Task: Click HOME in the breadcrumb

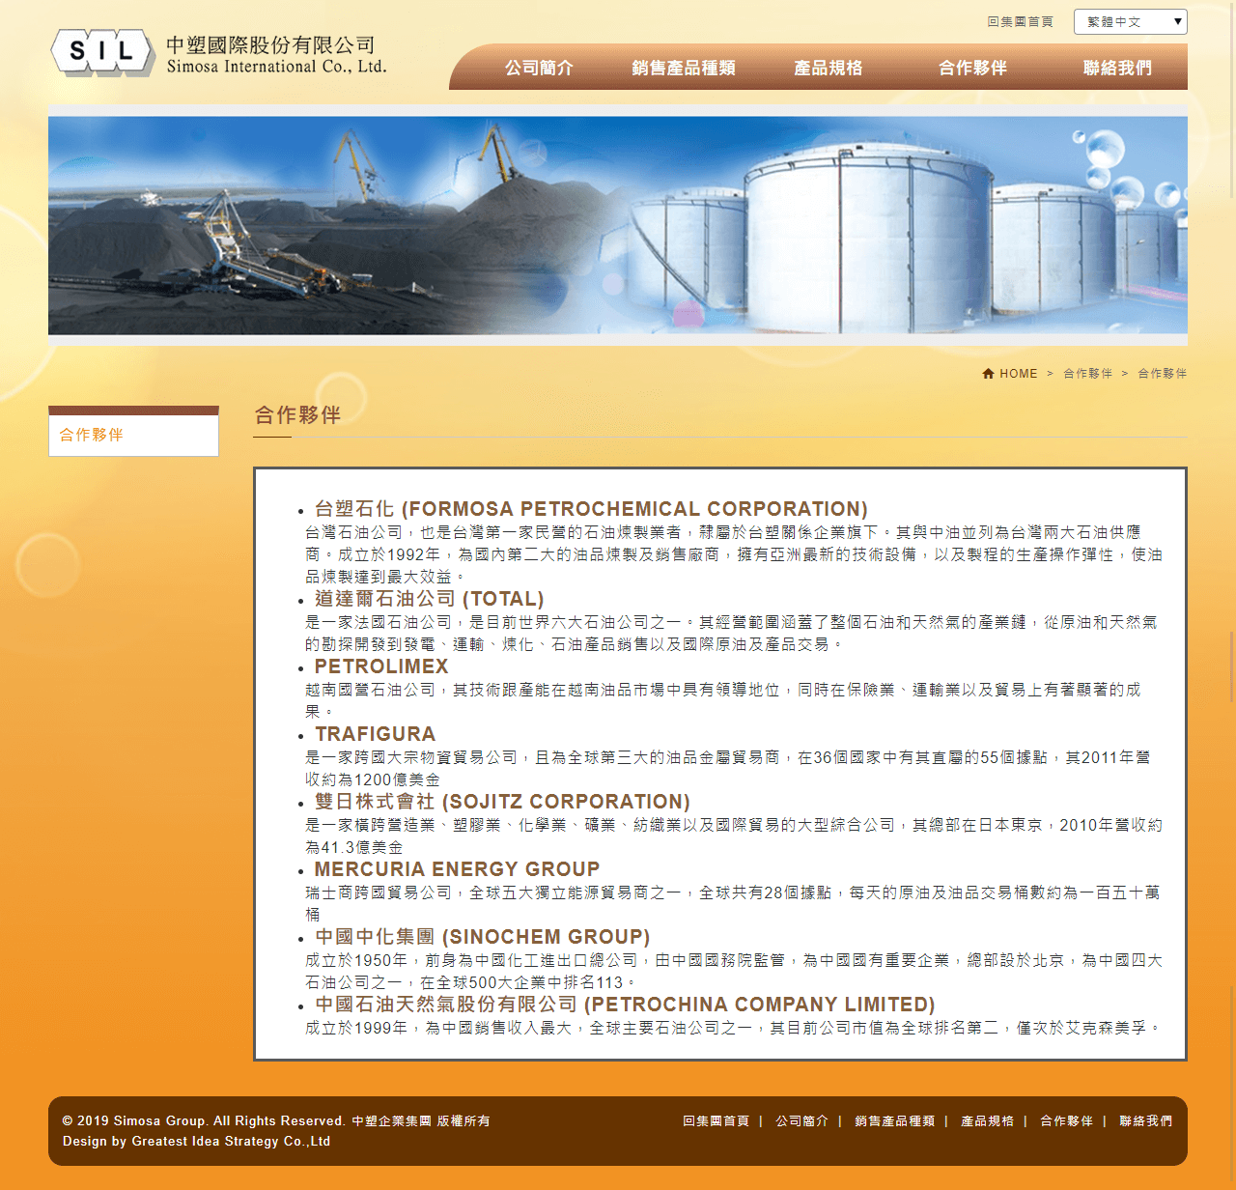Action: [x=1019, y=374]
